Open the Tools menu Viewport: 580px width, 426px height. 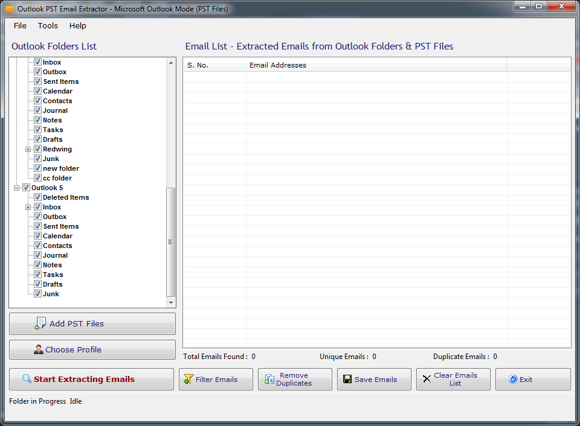pyautogui.click(x=48, y=25)
